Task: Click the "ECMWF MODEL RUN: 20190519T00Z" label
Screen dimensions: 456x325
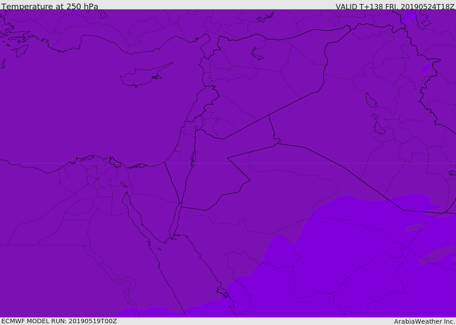Action: tap(59, 321)
